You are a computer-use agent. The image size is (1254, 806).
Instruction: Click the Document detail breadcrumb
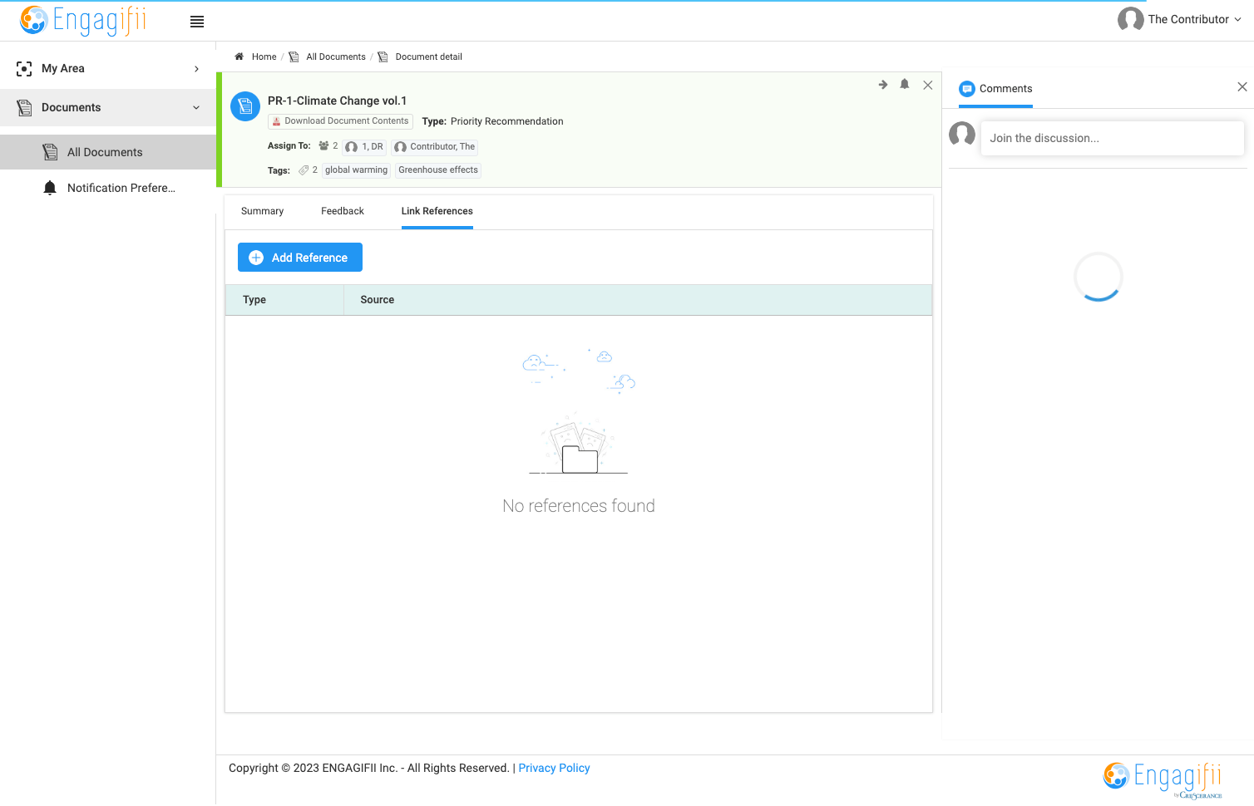click(x=428, y=57)
